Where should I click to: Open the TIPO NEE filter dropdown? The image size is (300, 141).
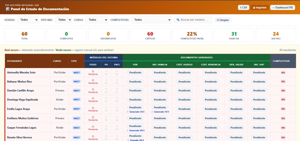[x=63, y=20]
